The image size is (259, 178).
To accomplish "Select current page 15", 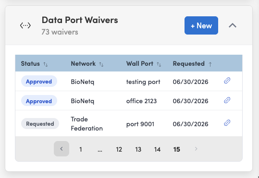I will pos(176,150).
